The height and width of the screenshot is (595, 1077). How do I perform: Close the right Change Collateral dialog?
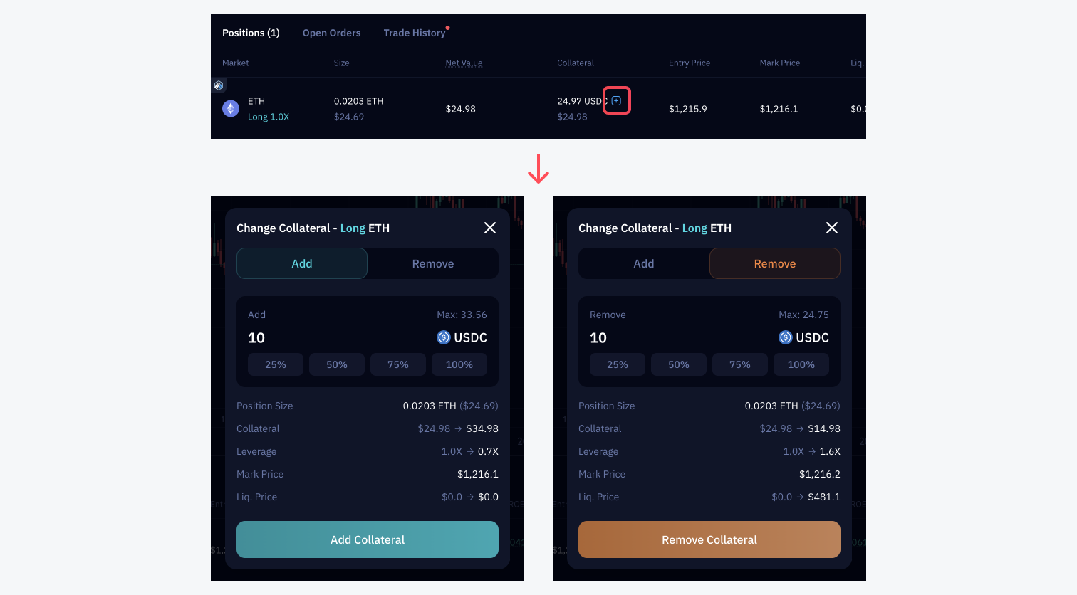tap(831, 228)
